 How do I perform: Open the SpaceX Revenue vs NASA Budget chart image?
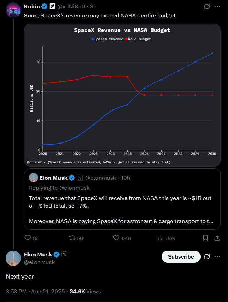click(122, 95)
